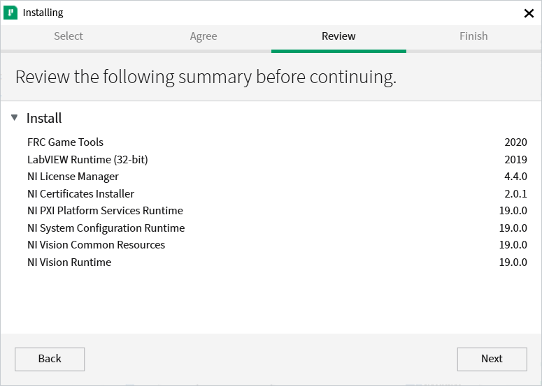Collapse the Install section triangle

click(14, 118)
